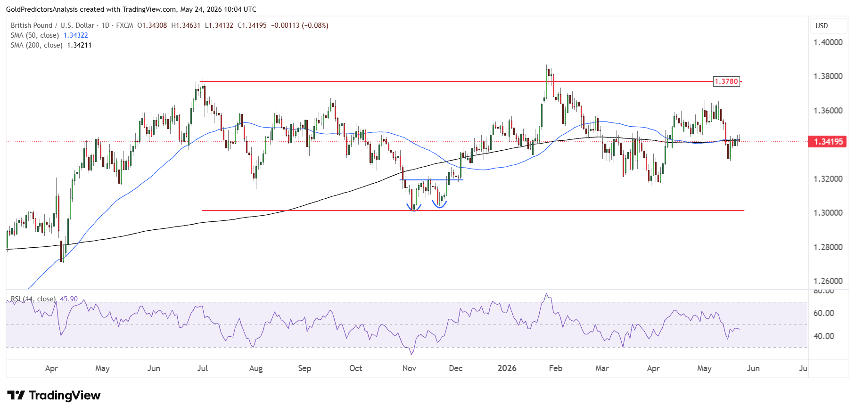Viewport: 855px width, 413px height.
Task: Click the USD currency label on price axis
Action: [822, 26]
